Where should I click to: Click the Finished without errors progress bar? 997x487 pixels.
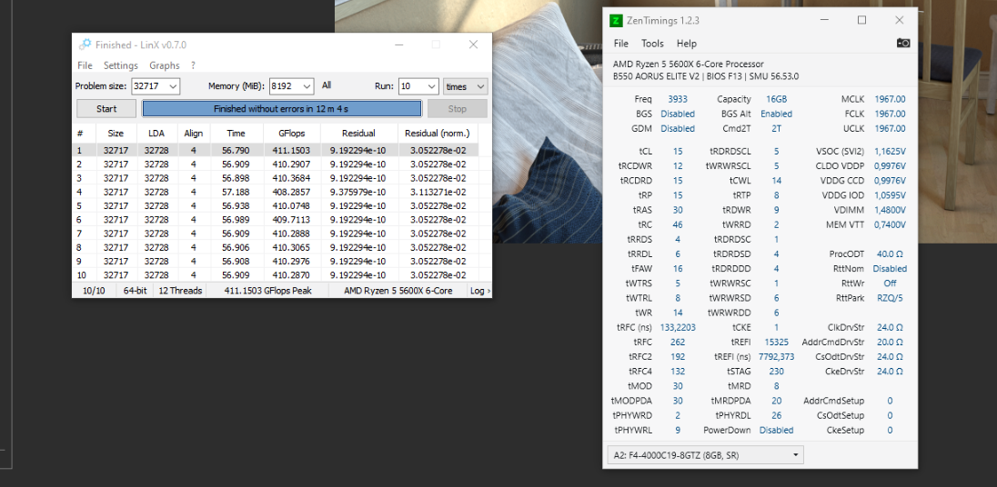coord(282,108)
